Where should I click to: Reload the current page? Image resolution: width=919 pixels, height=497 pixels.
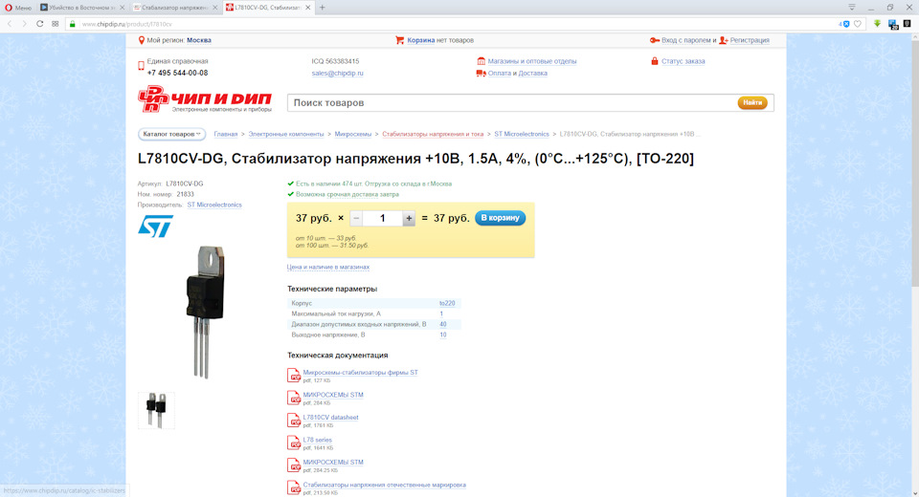click(x=40, y=24)
